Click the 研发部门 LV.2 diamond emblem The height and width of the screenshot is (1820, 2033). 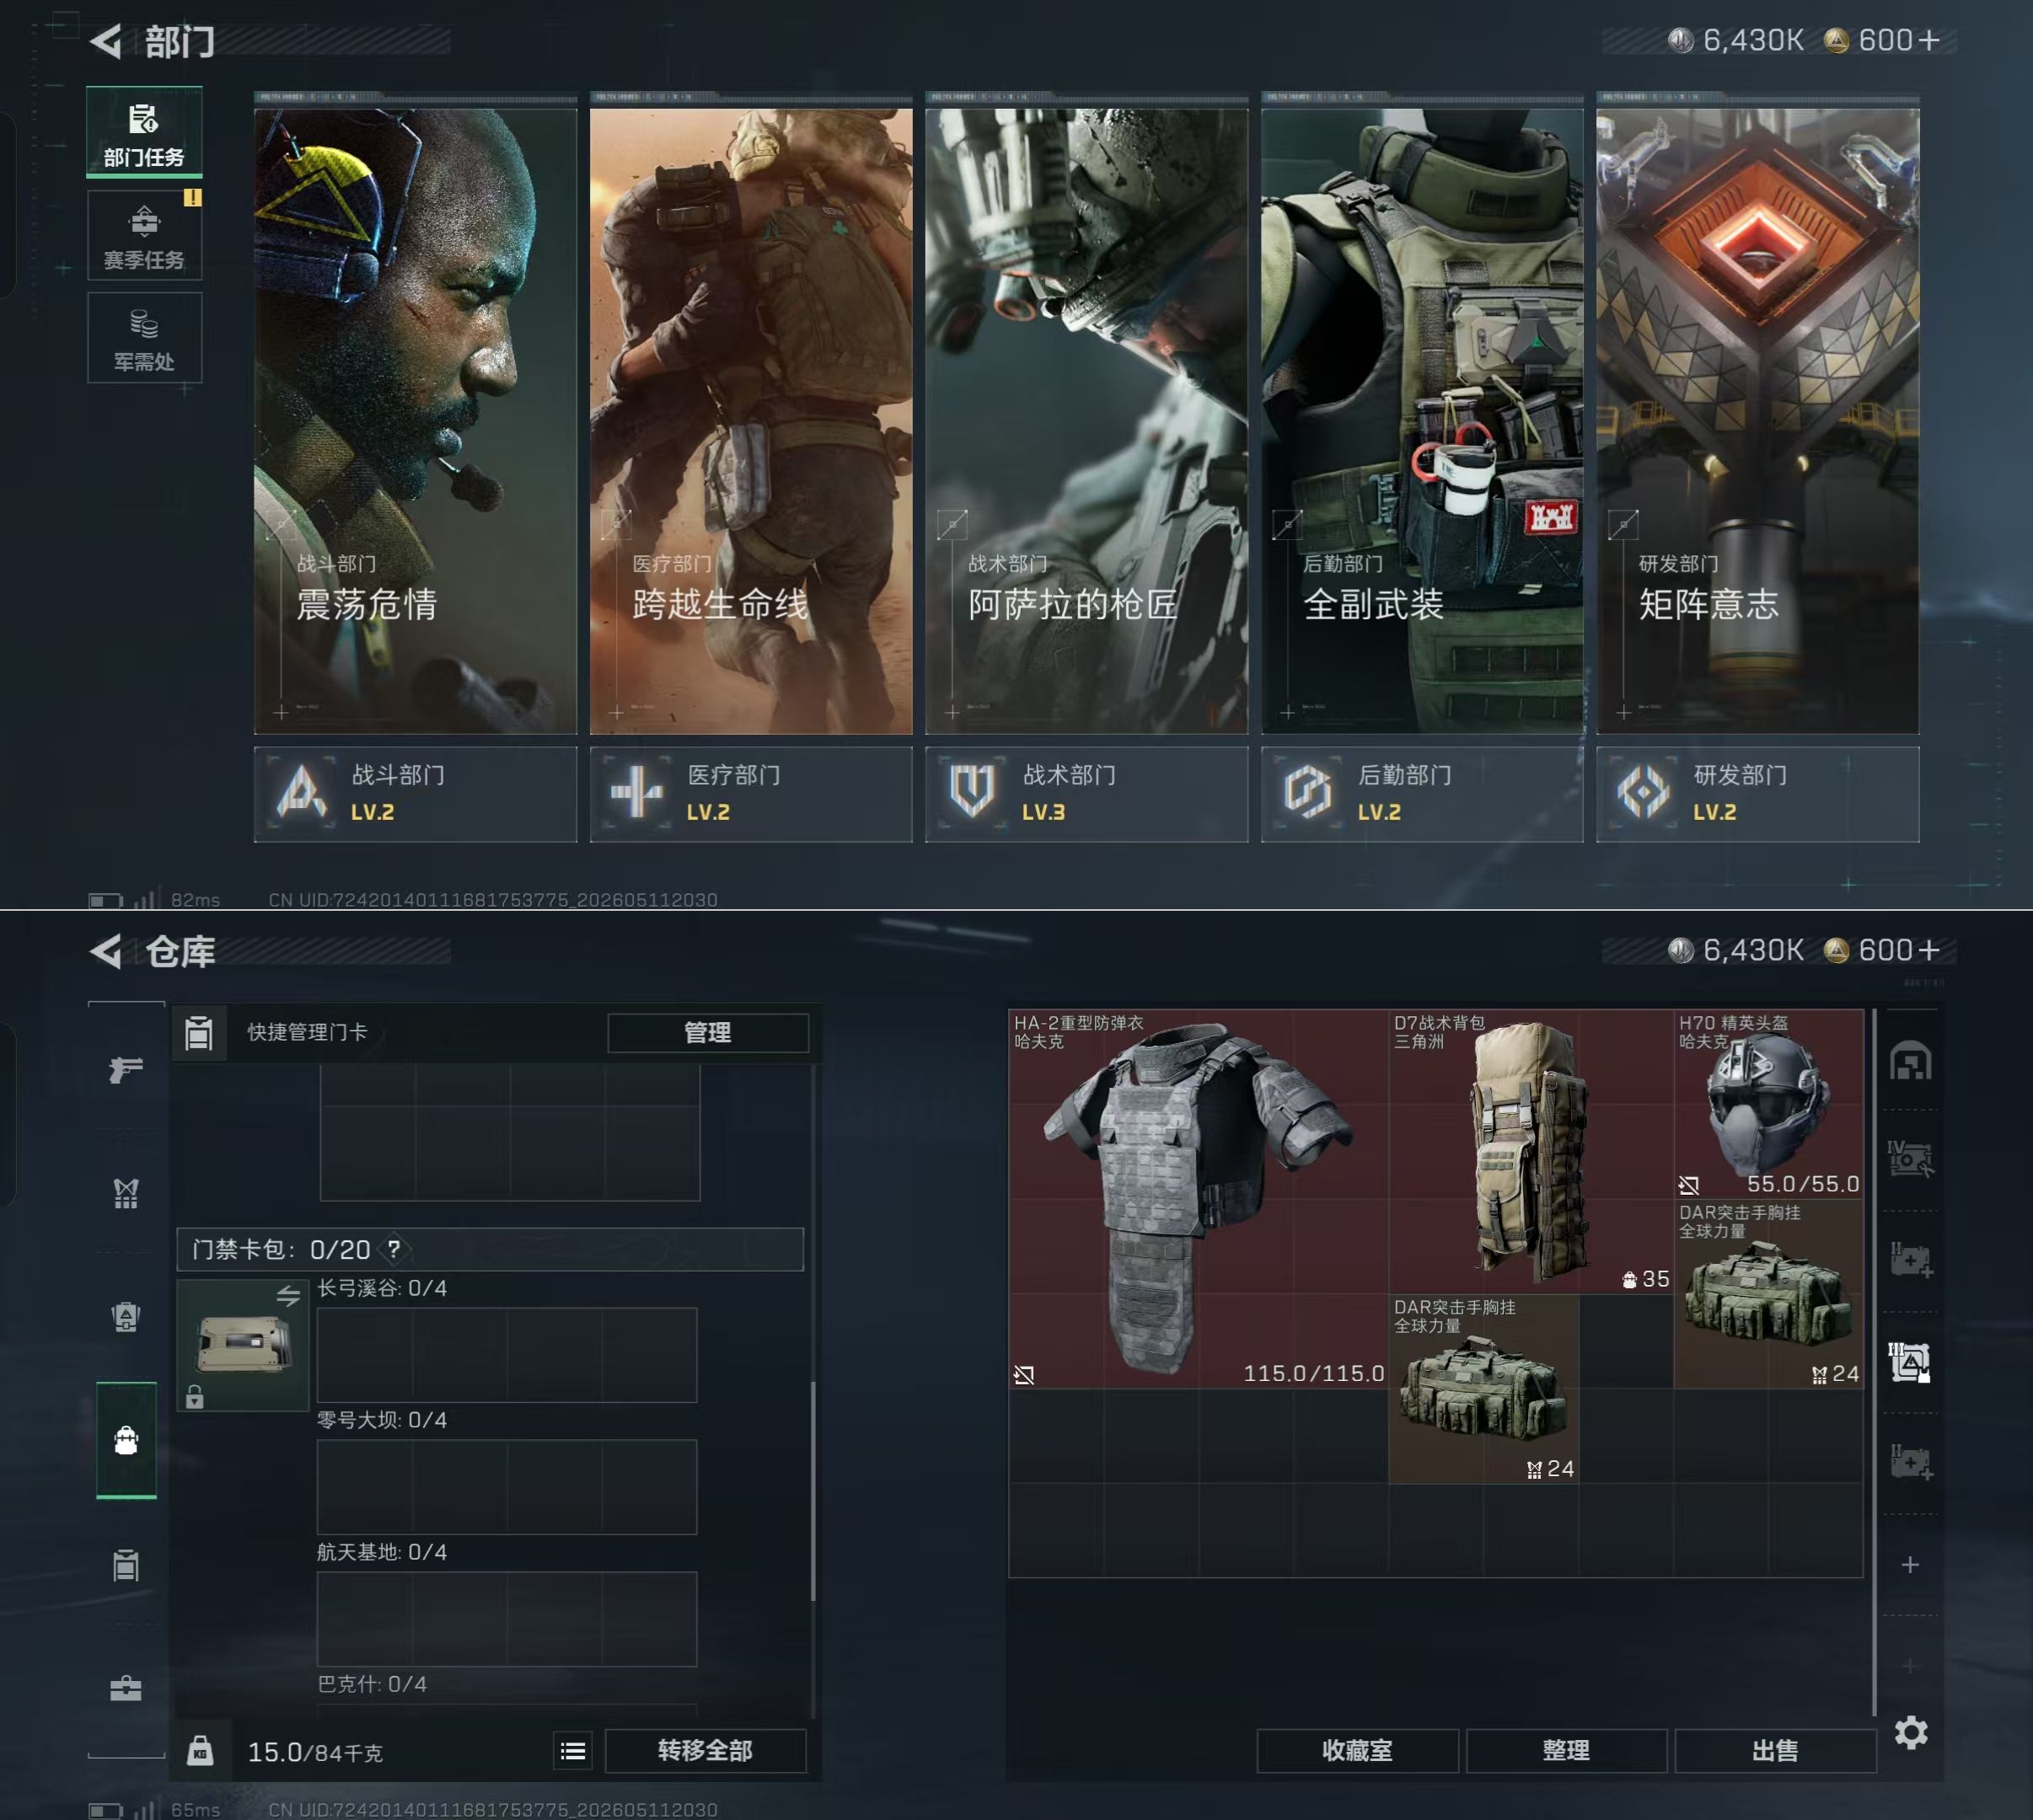(1643, 792)
